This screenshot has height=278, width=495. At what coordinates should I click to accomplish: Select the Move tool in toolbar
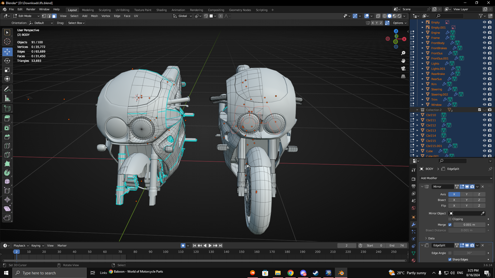click(7, 52)
